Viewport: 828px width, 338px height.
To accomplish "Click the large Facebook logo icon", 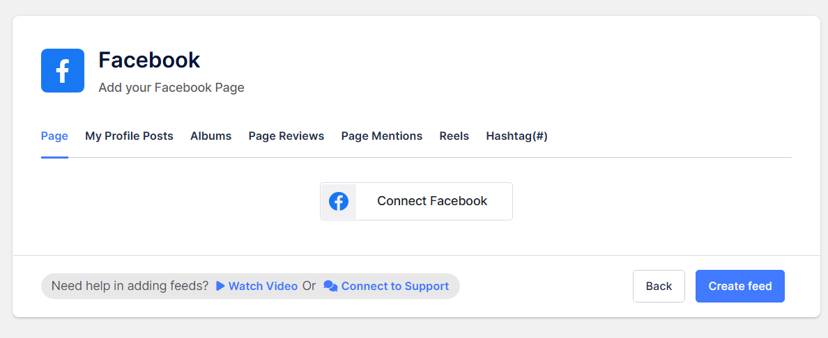I will point(63,71).
